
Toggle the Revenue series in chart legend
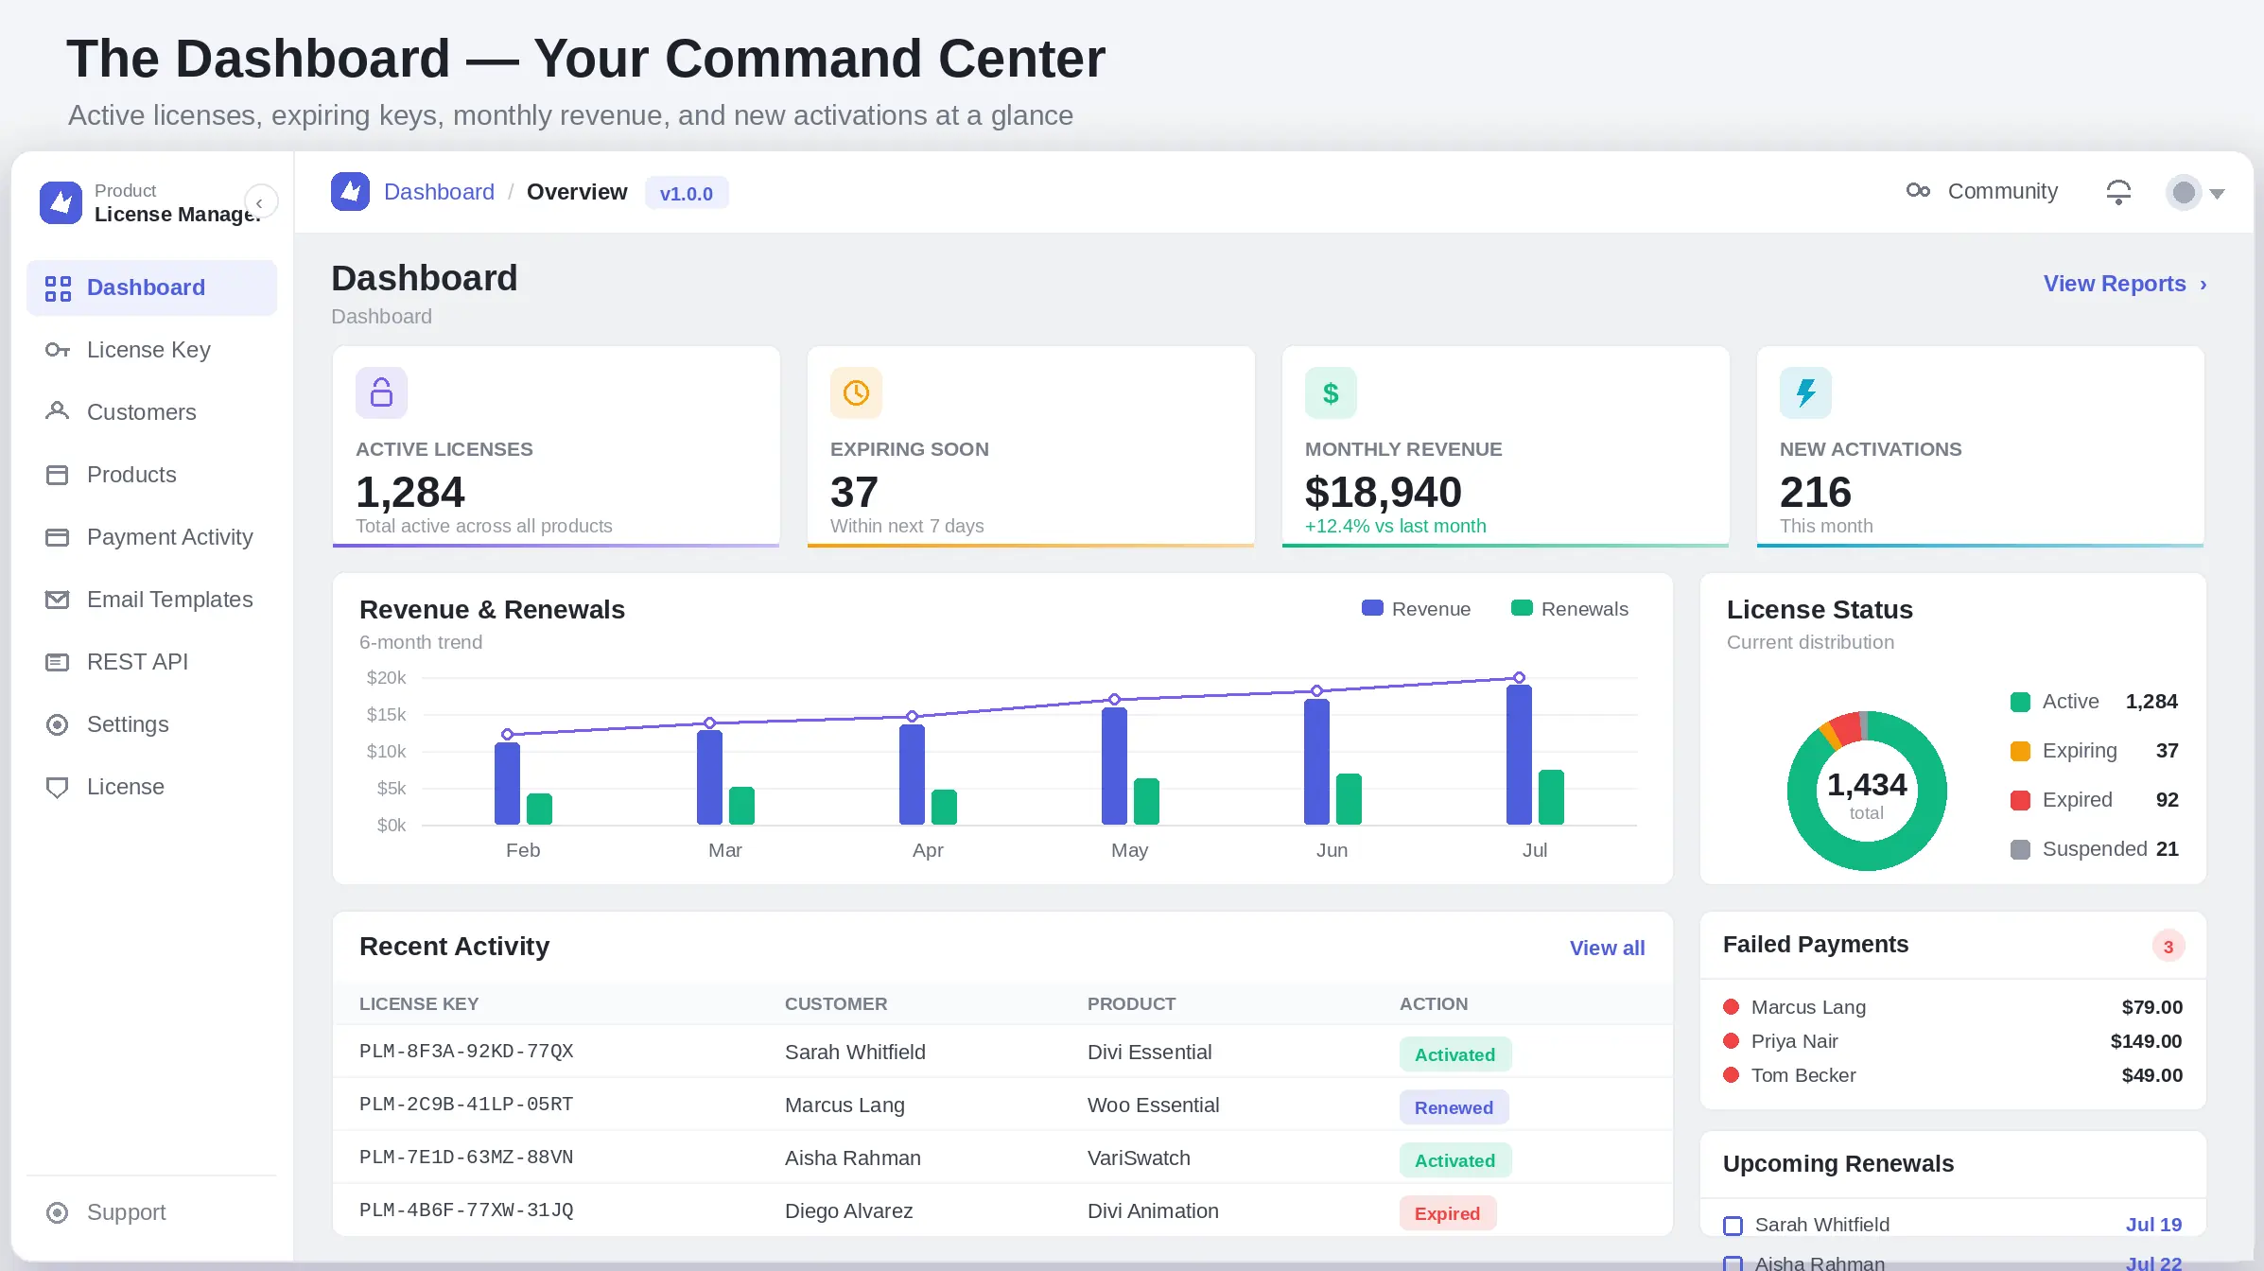click(x=1416, y=609)
